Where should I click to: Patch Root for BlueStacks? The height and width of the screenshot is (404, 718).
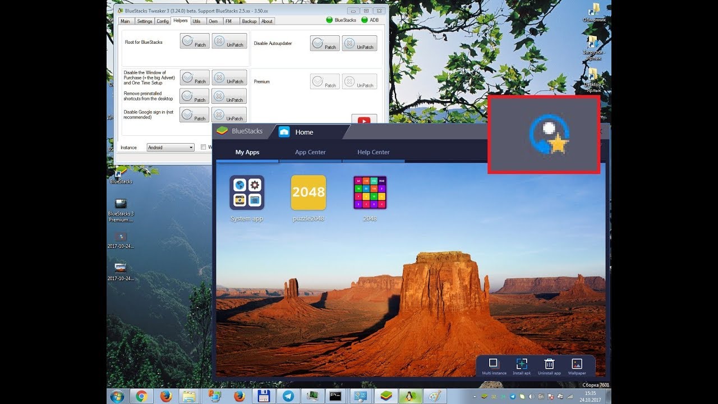coord(195,41)
